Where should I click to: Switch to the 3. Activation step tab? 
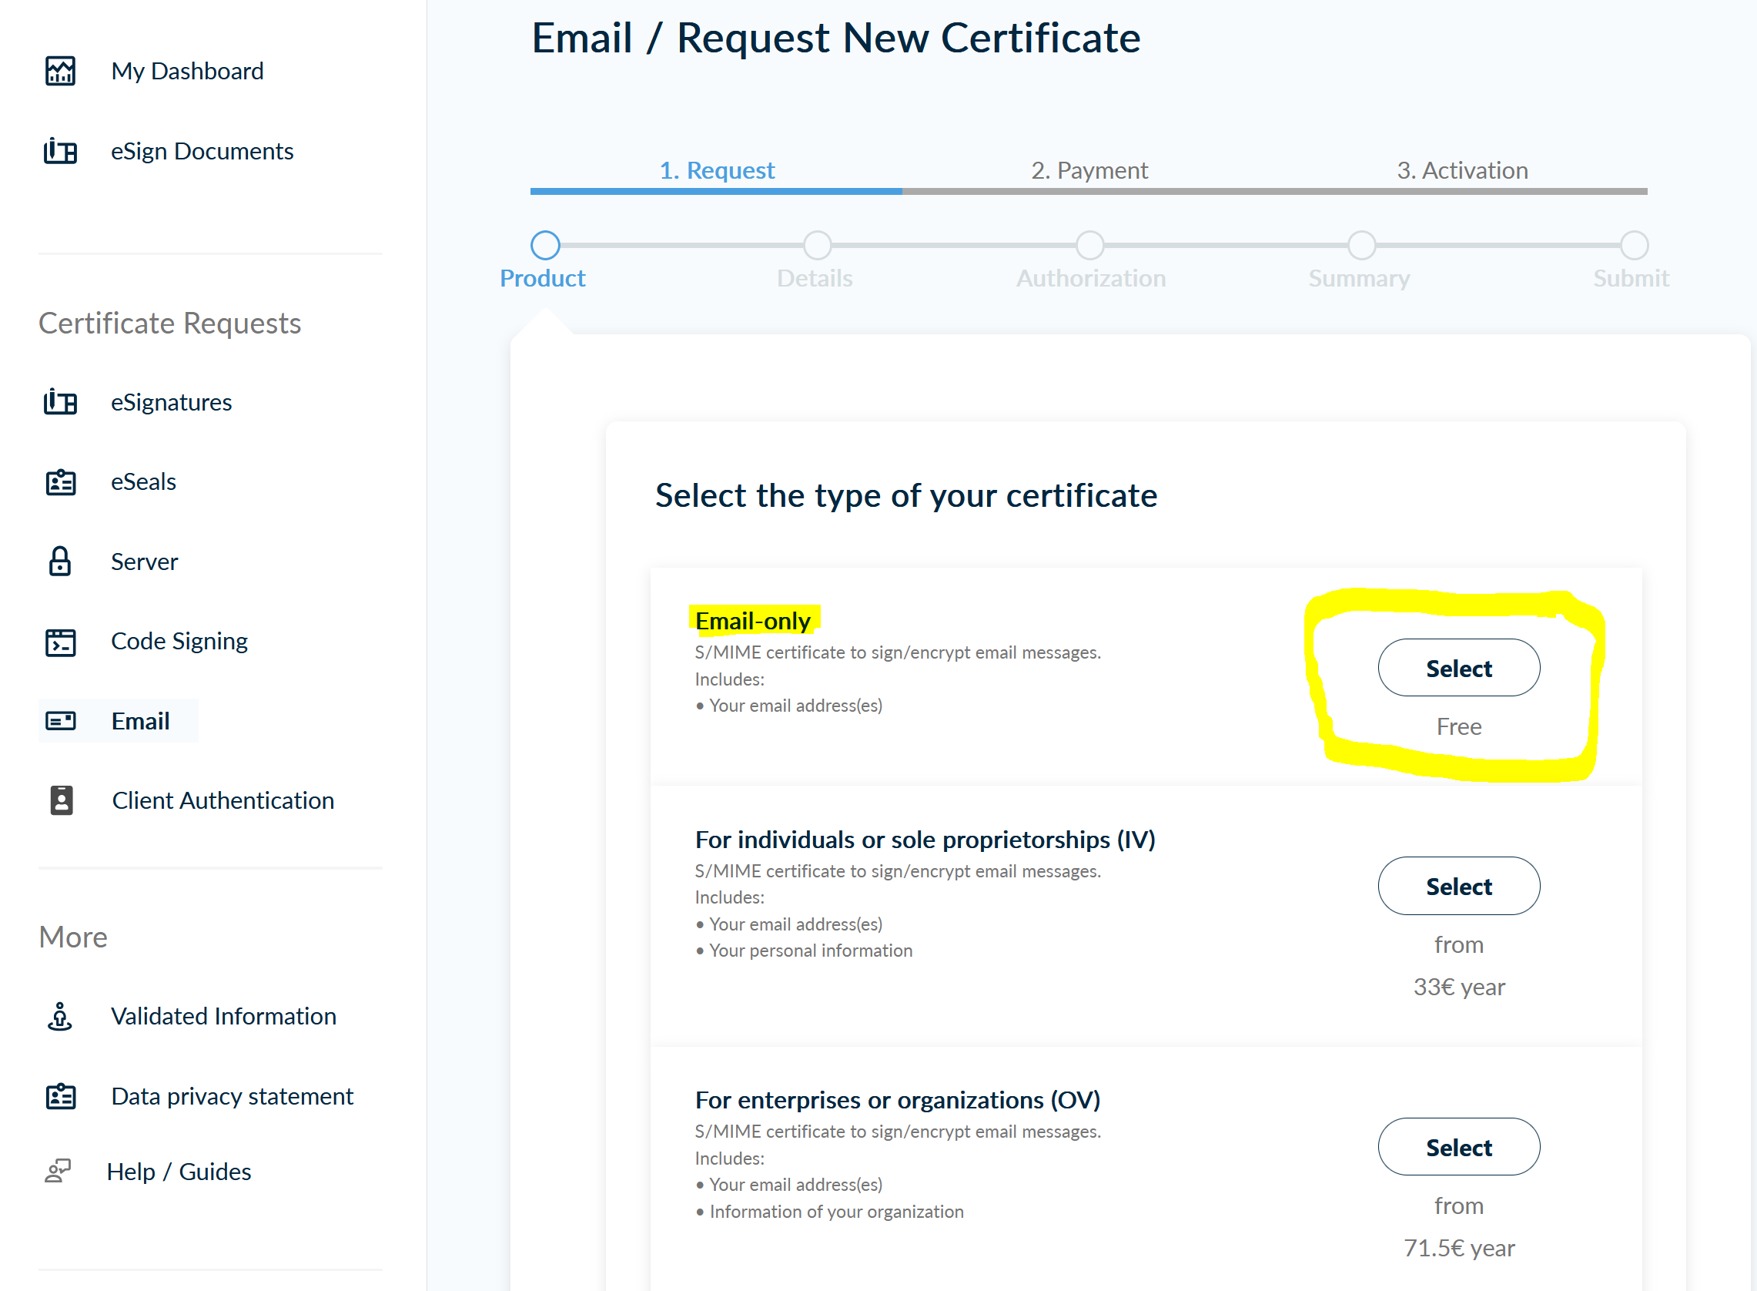1462,170
